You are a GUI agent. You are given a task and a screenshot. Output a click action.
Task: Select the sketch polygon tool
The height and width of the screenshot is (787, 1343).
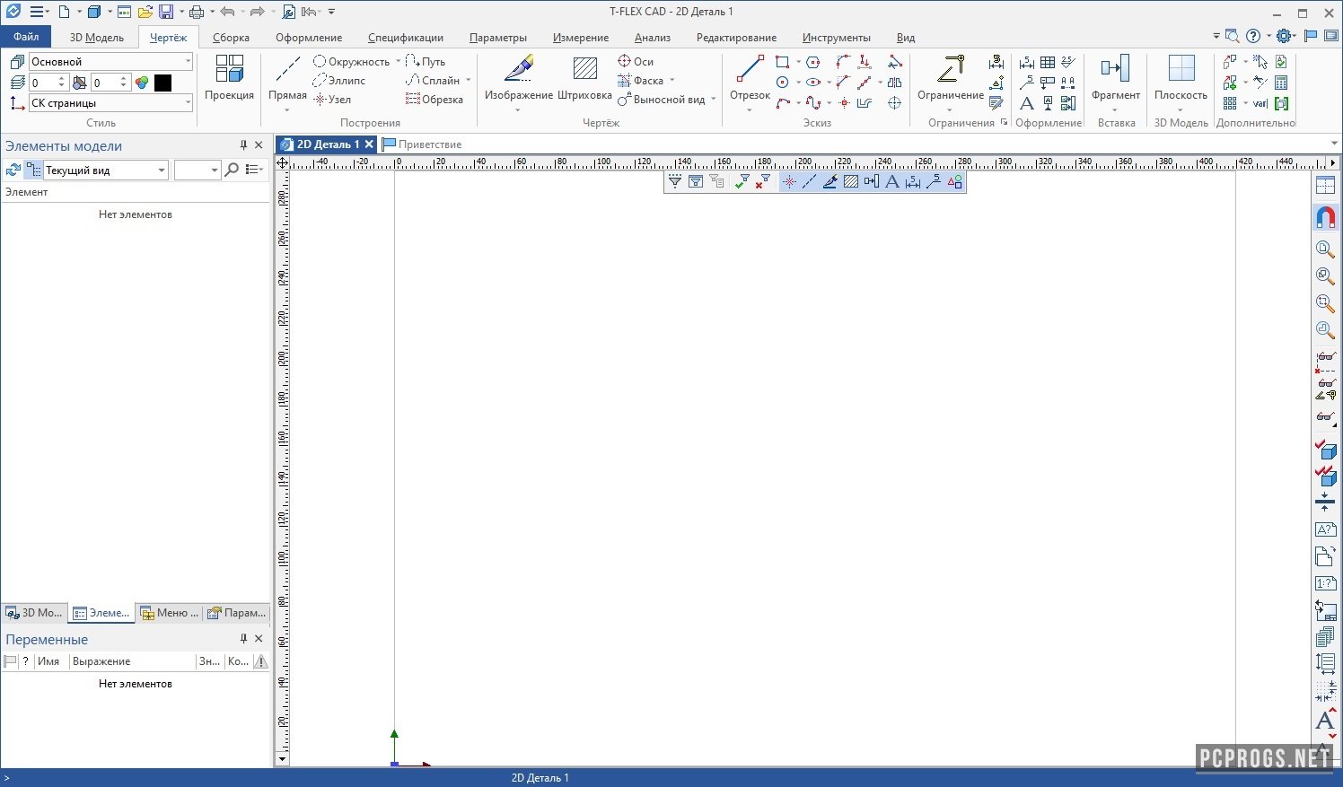[813, 62]
